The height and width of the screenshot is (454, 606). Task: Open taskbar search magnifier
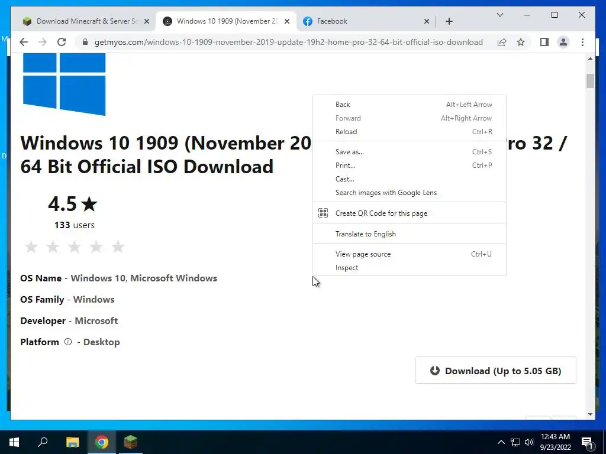[43, 442]
